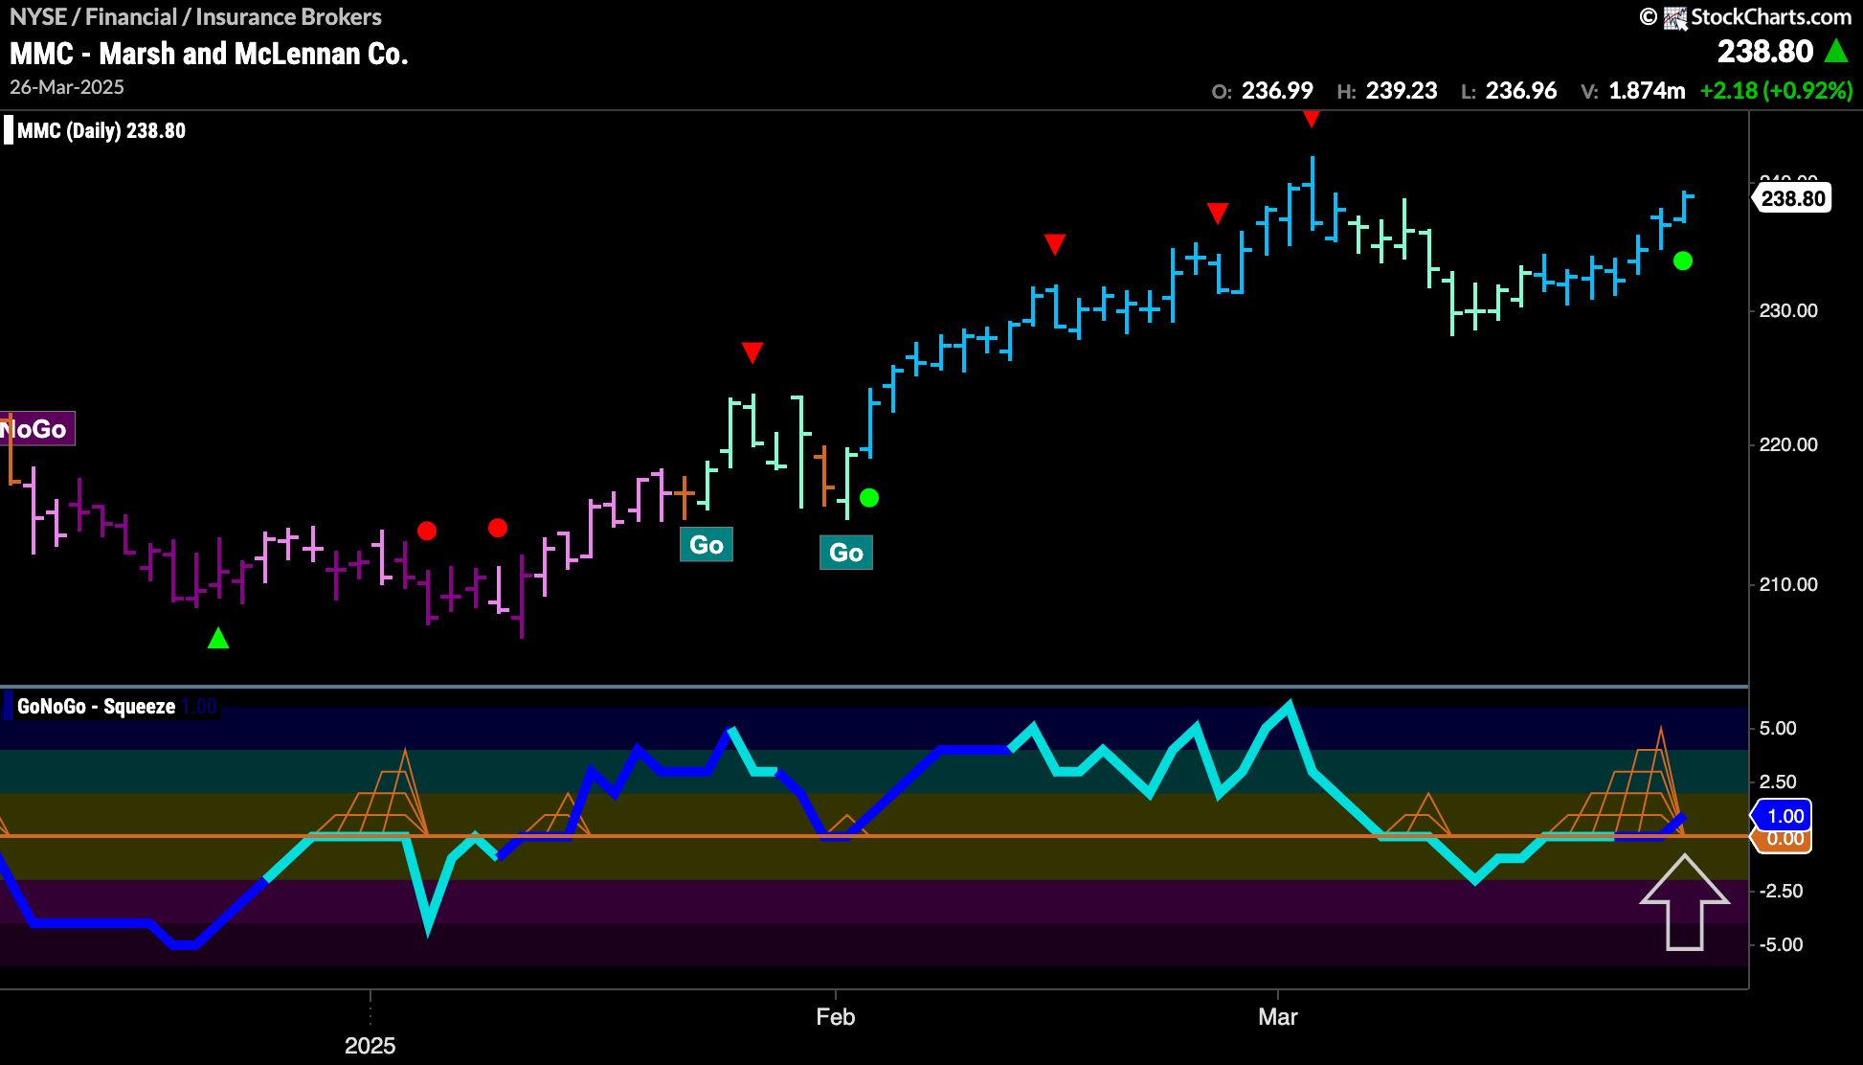Click the green up triangle below the December low
The width and height of the screenshot is (1863, 1065).
click(x=218, y=638)
